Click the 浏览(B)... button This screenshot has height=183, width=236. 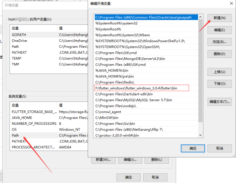click(x=220, y=42)
